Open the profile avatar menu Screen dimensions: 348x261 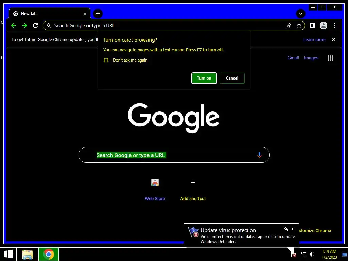pyautogui.click(x=324, y=25)
